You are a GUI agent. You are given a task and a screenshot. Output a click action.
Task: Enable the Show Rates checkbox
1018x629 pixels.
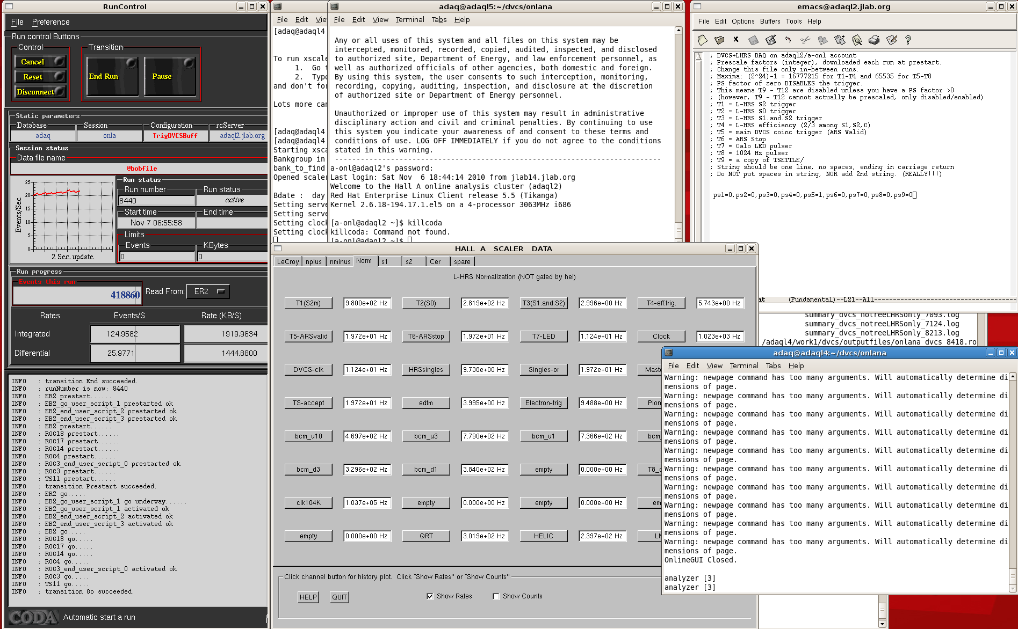coord(430,596)
